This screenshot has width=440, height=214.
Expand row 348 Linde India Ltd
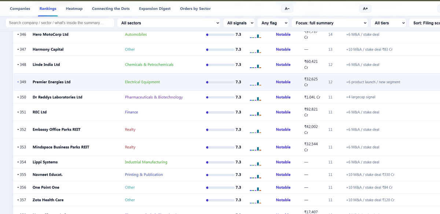[18, 64]
